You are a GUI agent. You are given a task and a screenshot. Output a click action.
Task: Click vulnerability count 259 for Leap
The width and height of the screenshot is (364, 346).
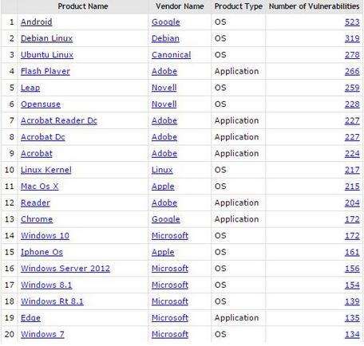tap(352, 88)
